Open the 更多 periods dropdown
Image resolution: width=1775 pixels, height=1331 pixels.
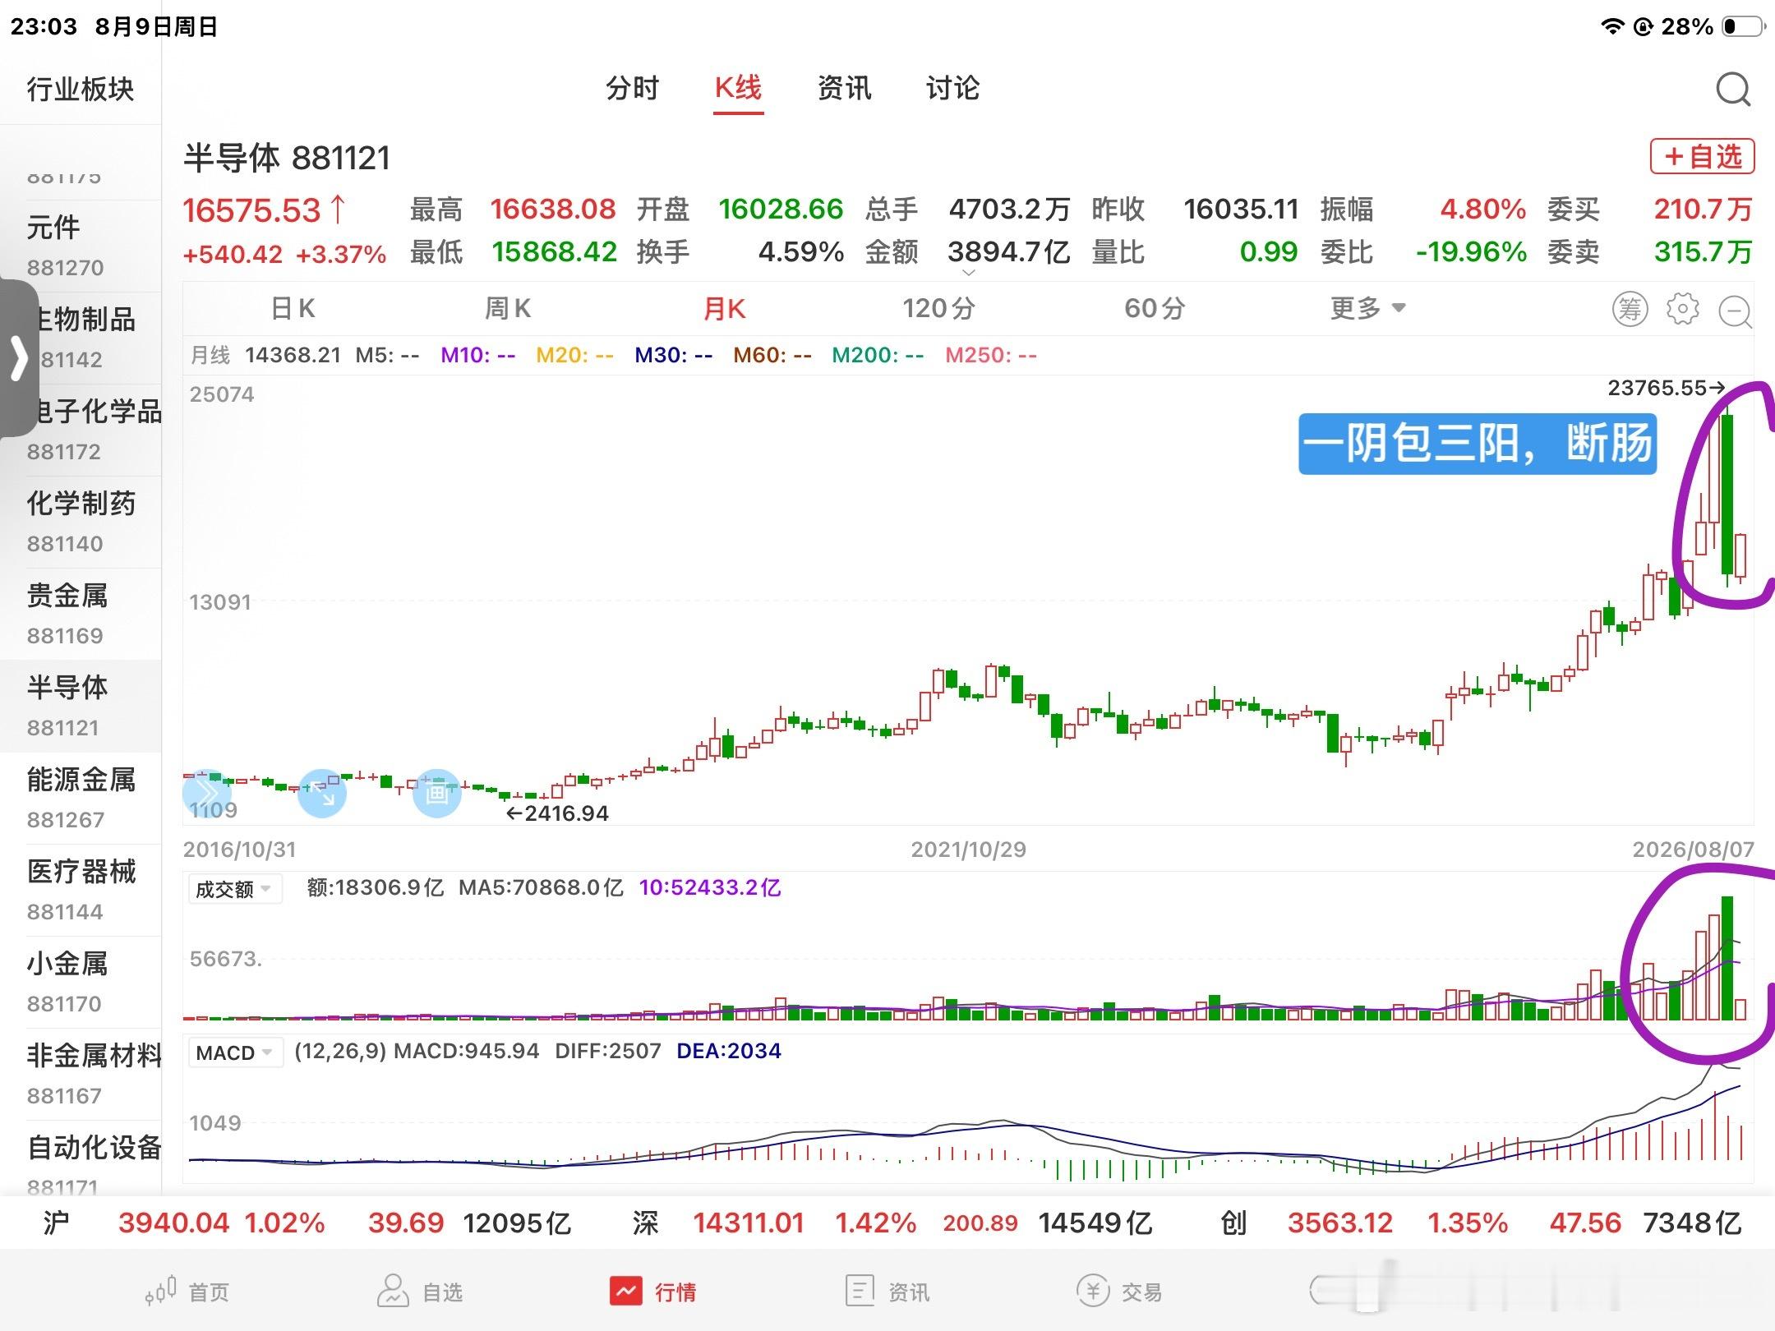[x=1368, y=309]
